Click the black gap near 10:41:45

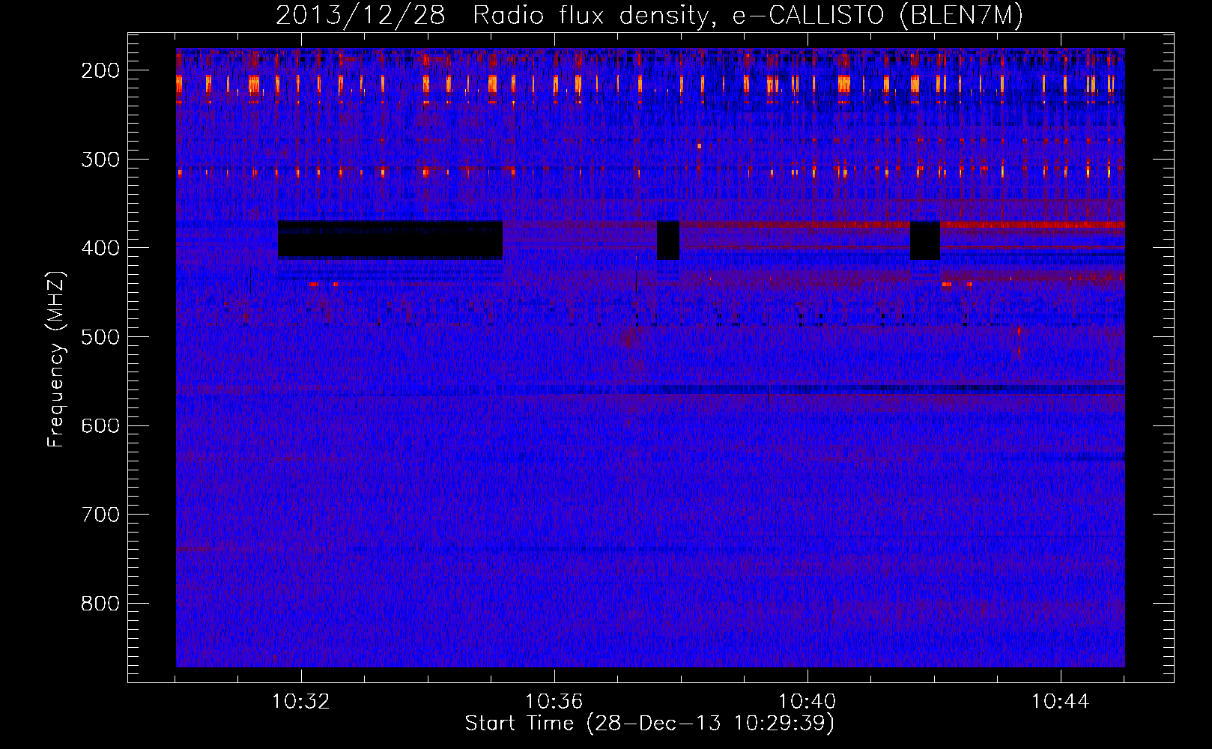925,240
